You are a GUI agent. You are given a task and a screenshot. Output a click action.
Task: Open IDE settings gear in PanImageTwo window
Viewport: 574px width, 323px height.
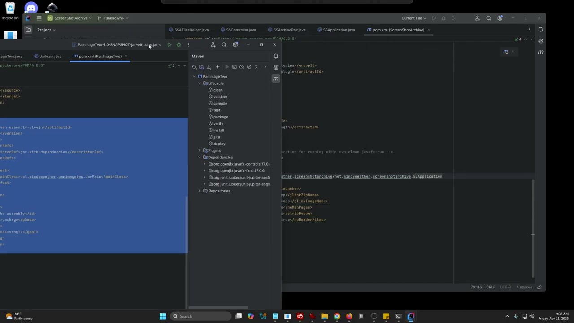(235, 45)
